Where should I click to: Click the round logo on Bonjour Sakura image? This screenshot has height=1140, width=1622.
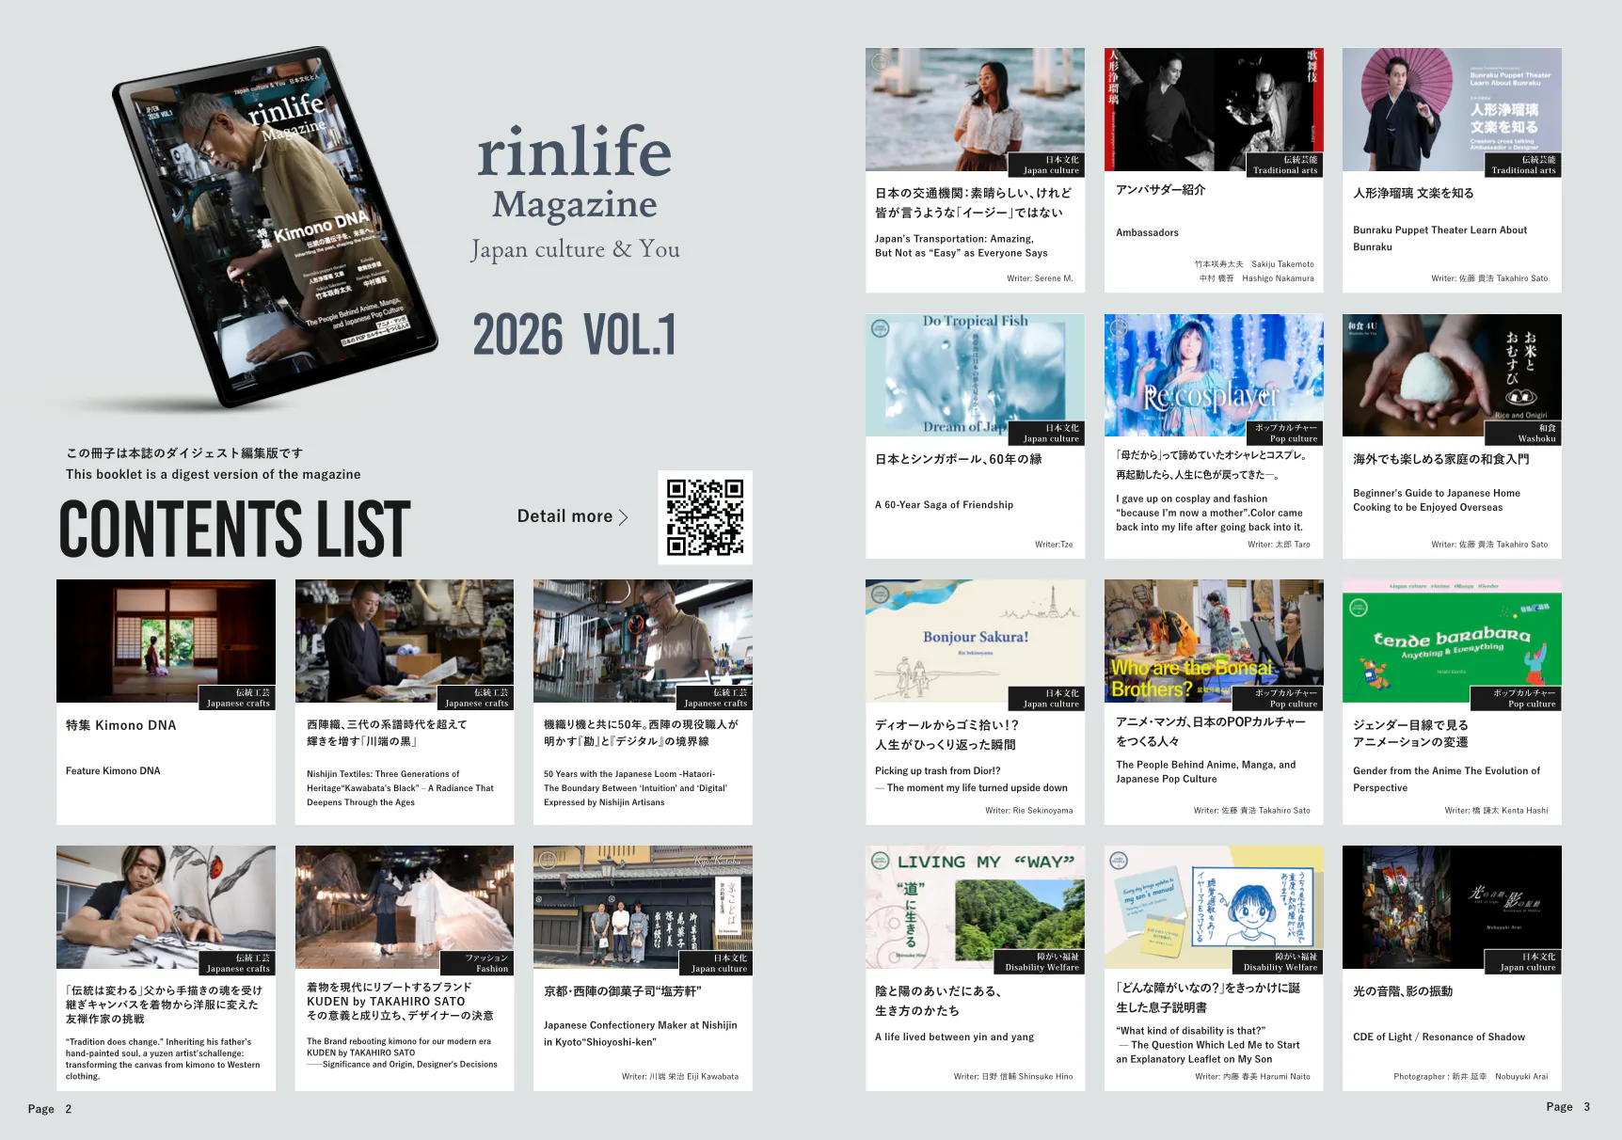coord(880,594)
